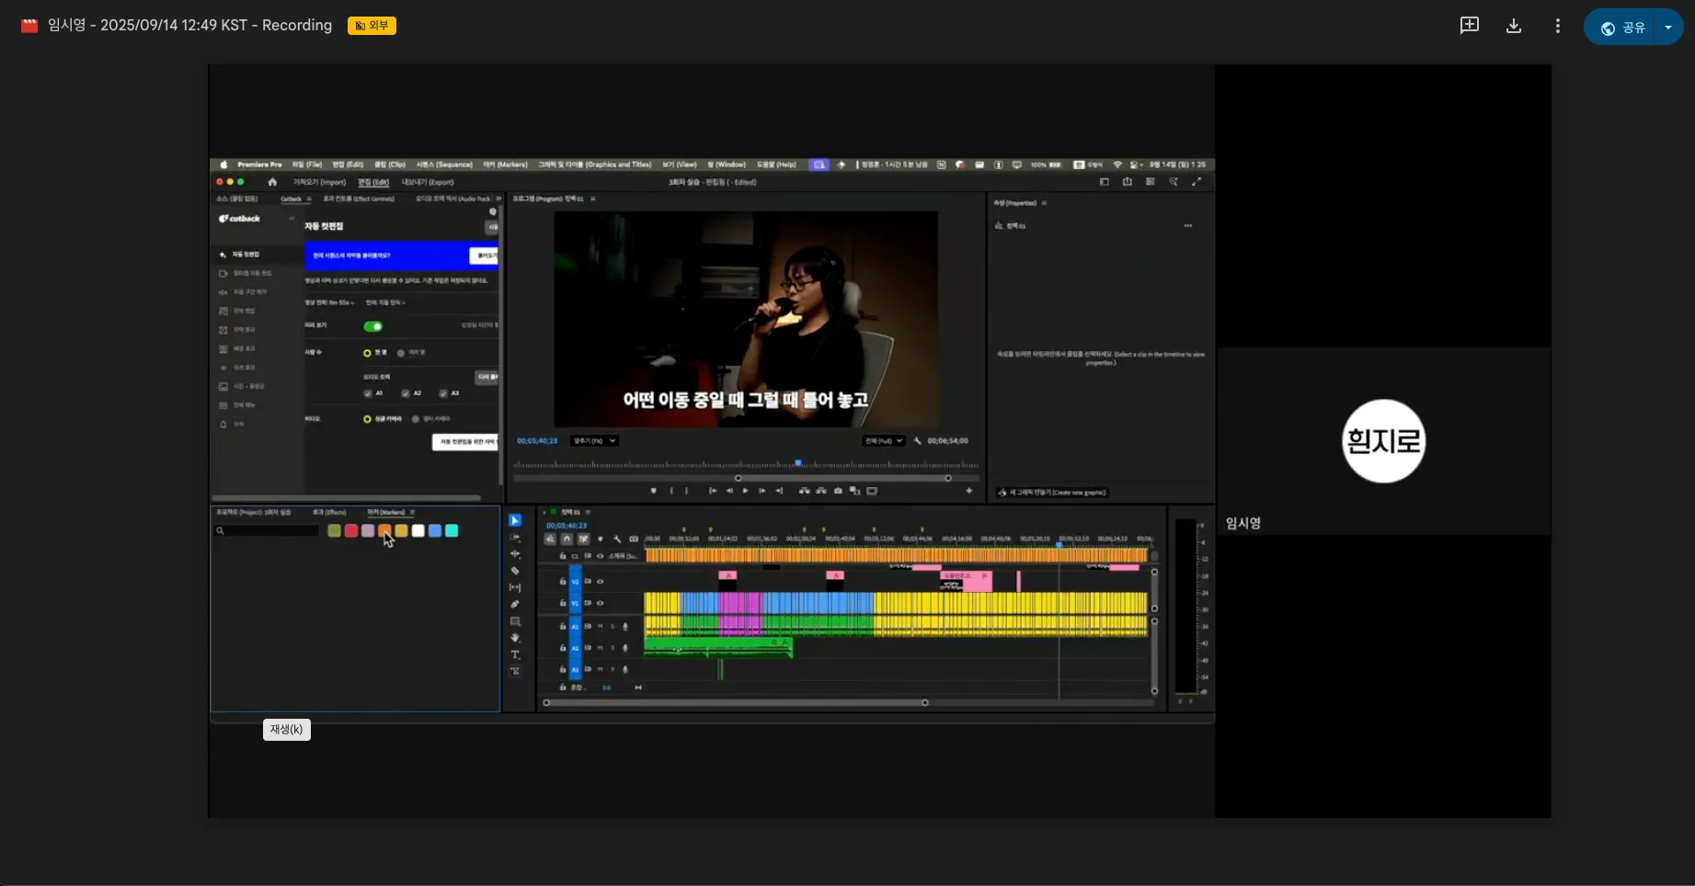Select the Rectangle tool in the tools panel
Viewport: 1695px width, 886px height.
point(515,621)
